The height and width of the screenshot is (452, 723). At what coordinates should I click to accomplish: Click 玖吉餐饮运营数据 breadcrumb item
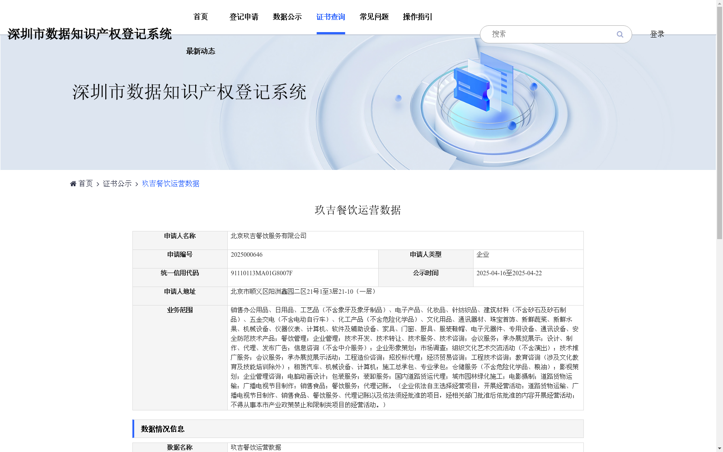[171, 184]
